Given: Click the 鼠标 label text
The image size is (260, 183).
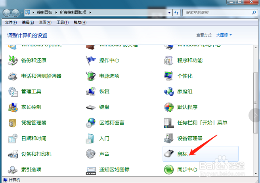Looking at the screenshot, I should (x=182, y=154).
